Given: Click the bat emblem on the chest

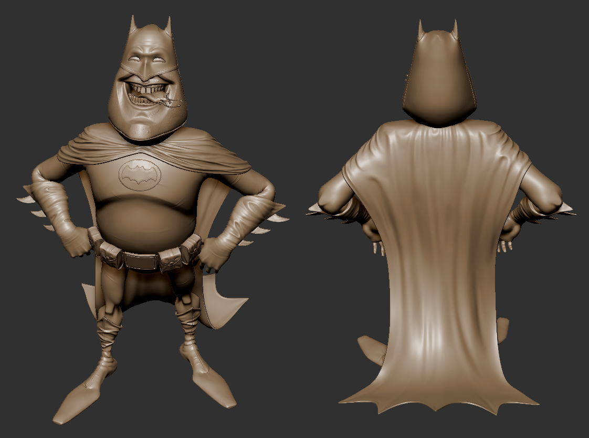Looking at the screenshot, I should click(x=140, y=174).
